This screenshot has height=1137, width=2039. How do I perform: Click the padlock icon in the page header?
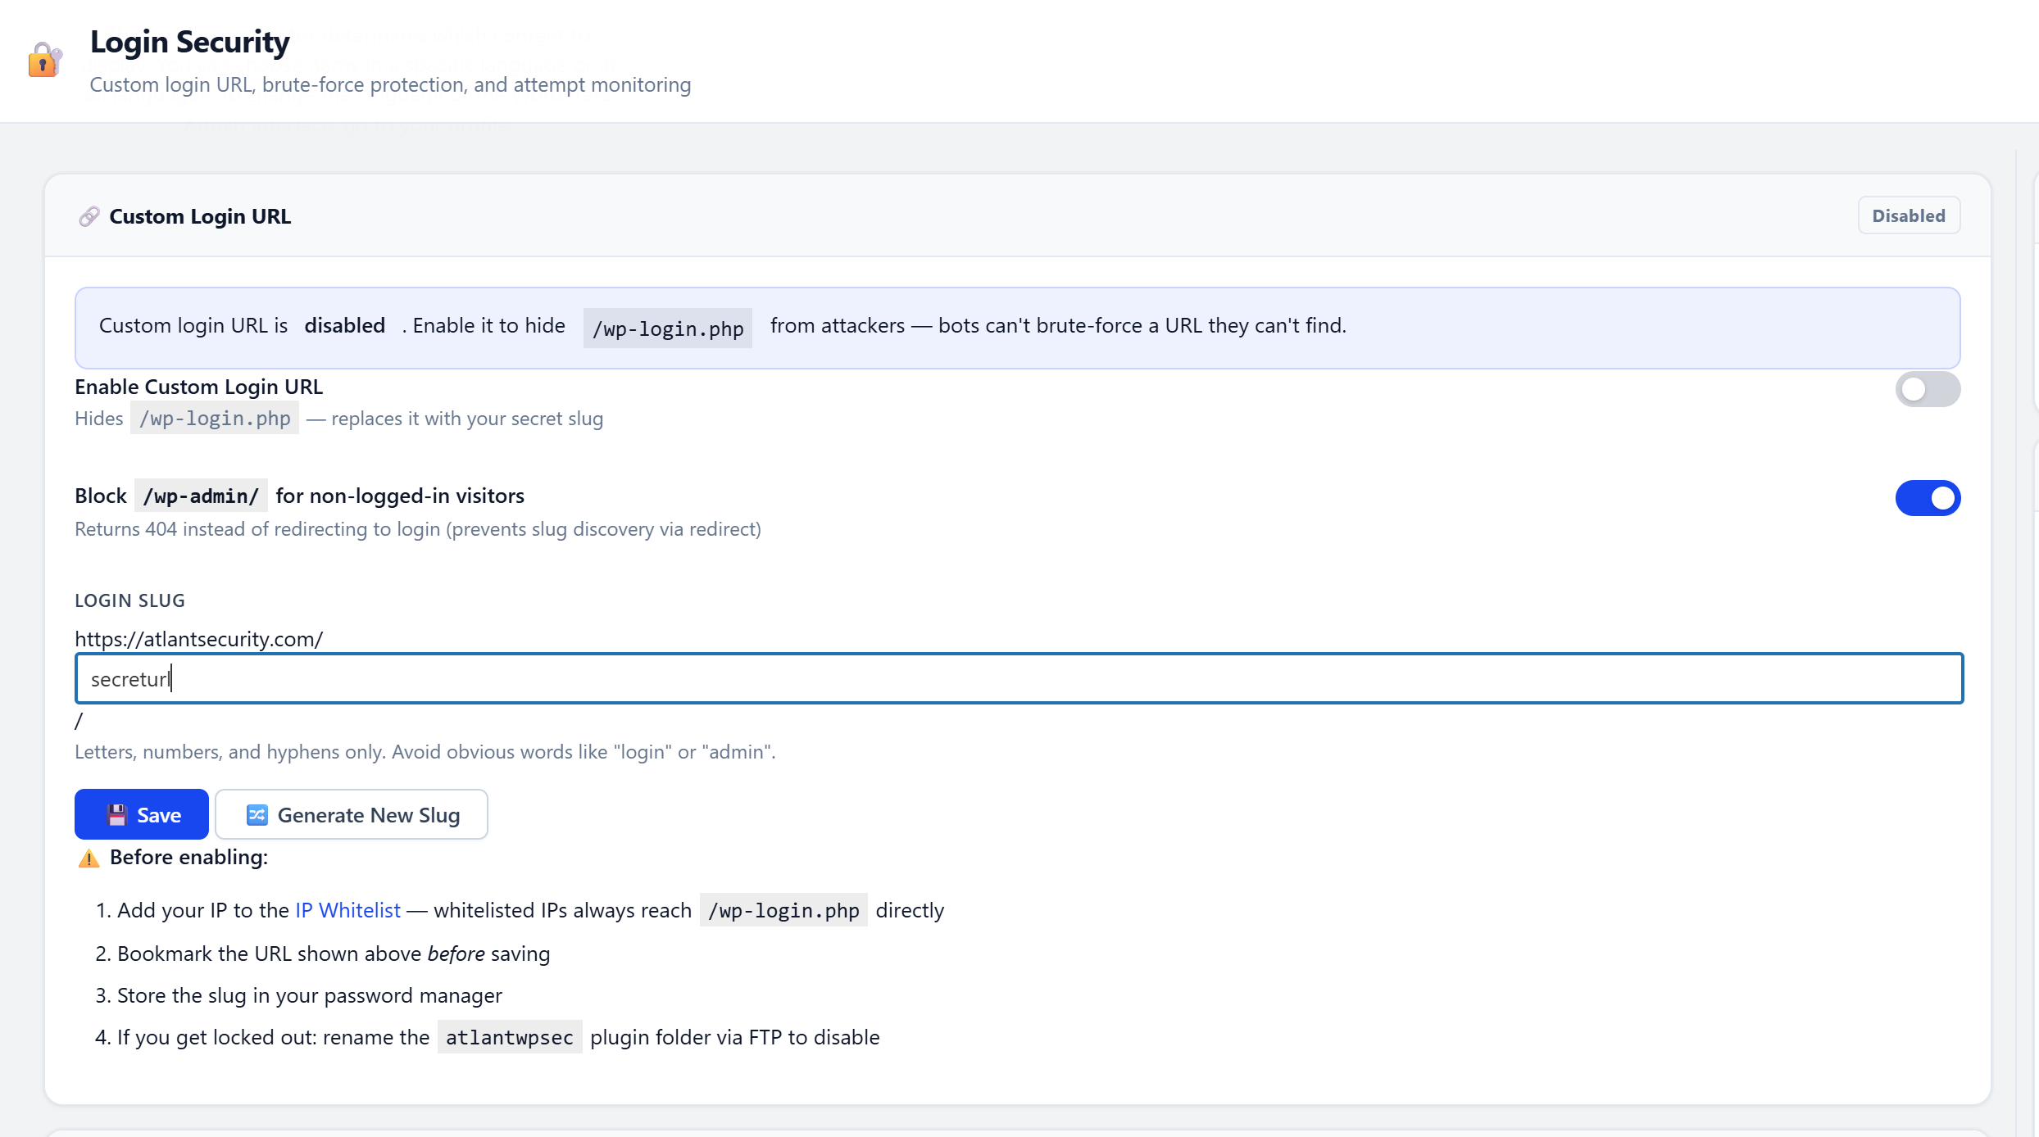[44, 60]
